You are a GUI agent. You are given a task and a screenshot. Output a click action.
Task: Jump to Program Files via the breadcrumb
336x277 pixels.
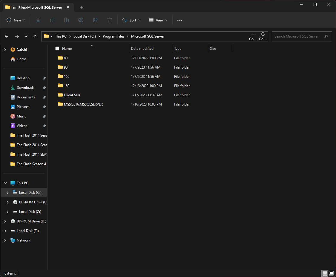113,36
